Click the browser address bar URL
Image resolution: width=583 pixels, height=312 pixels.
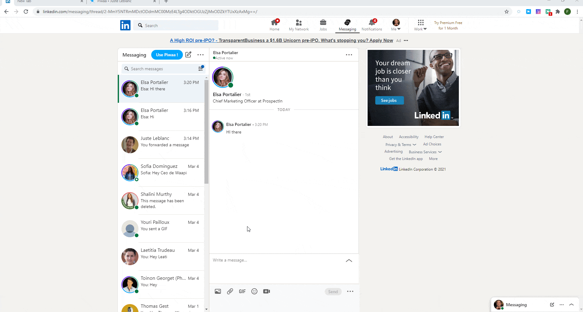150,12
